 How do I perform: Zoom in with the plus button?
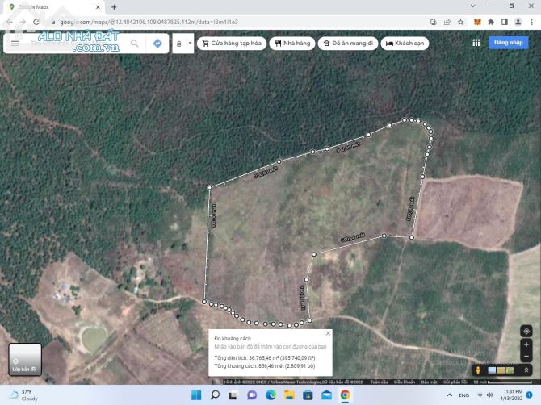tap(526, 345)
